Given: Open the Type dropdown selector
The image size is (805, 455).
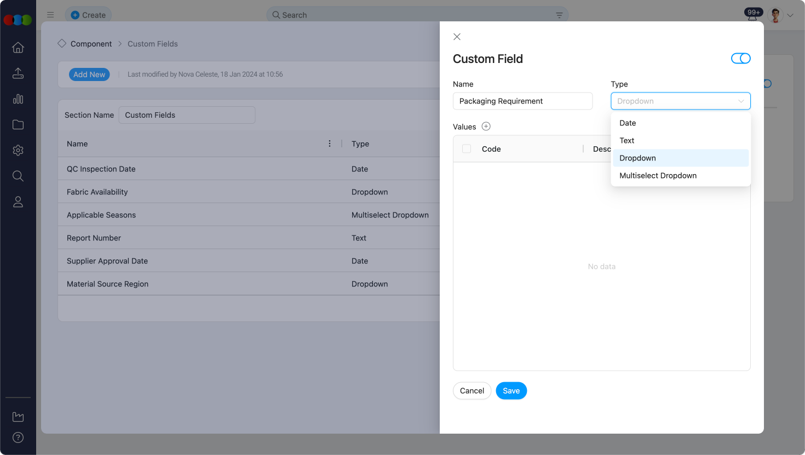Looking at the screenshot, I should [680, 101].
